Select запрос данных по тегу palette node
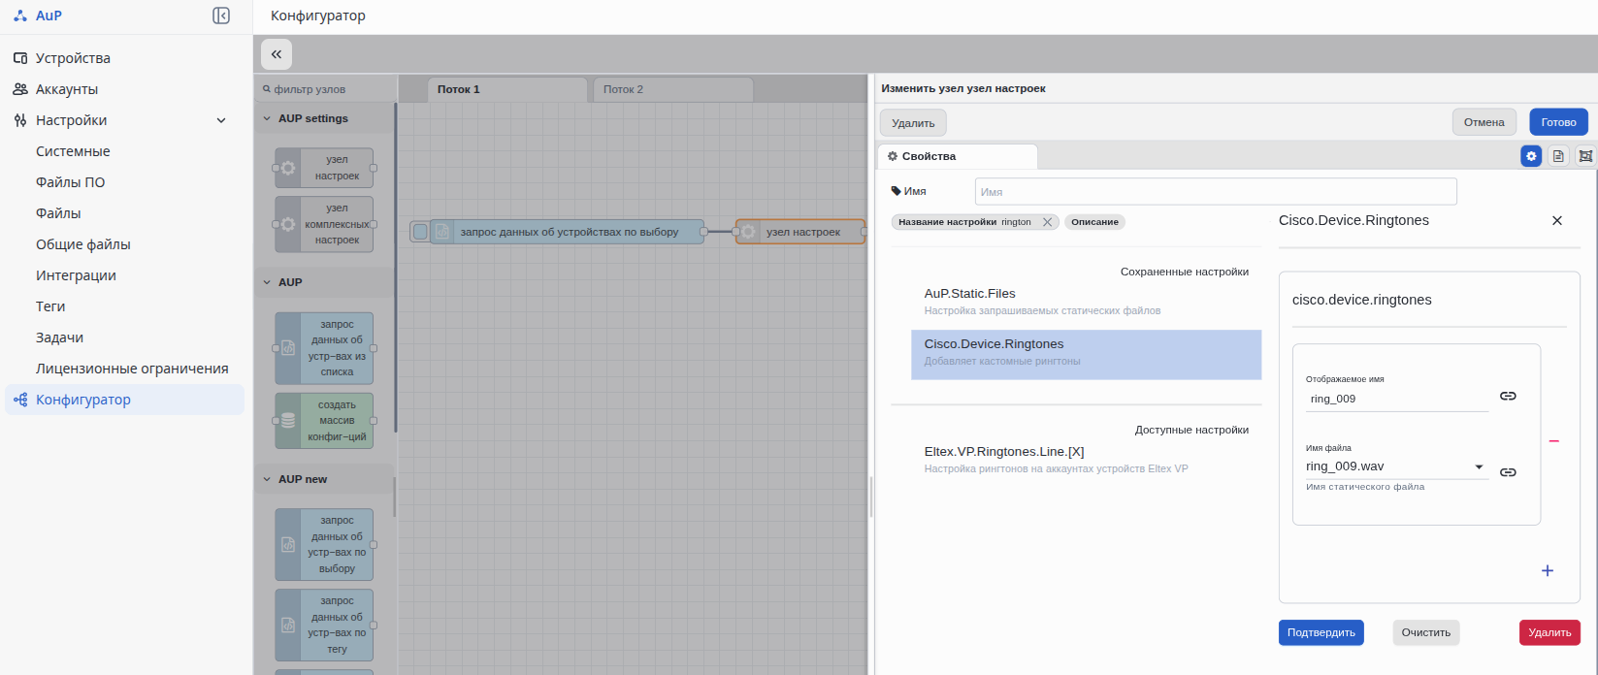 tap(324, 625)
